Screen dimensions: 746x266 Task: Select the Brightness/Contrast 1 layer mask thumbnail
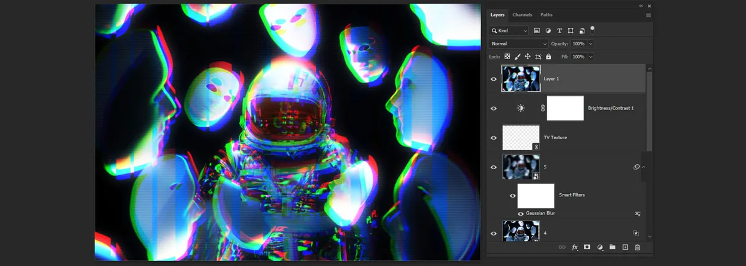(x=565, y=108)
